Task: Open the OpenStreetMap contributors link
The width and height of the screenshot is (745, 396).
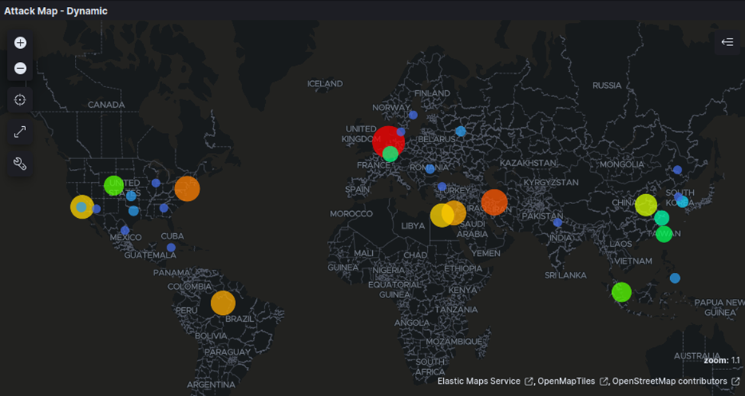Action: [x=675, y=381]
